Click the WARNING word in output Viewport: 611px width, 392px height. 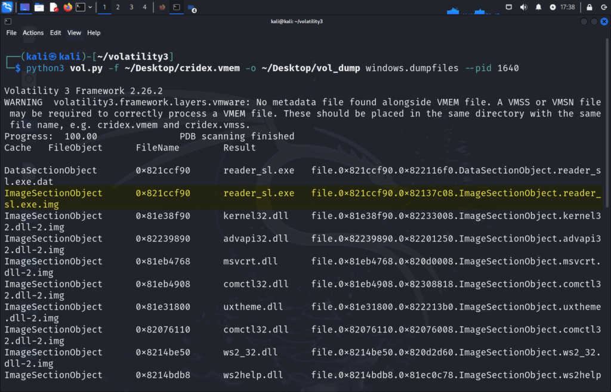click(x=23, y=102)
